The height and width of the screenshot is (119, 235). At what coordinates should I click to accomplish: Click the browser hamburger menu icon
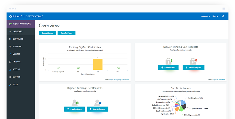[224, 9]
